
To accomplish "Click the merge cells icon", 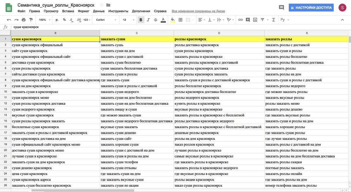I will (189, 20).
